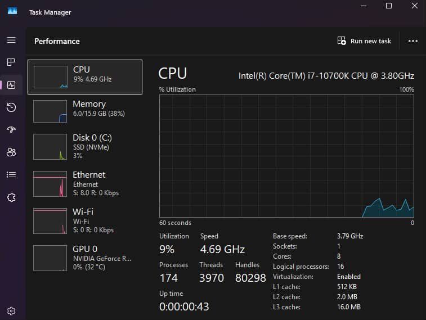Select the Performance page icon
Image resolution: width=426 pixels, height=320 pixels.
[11, 85]
